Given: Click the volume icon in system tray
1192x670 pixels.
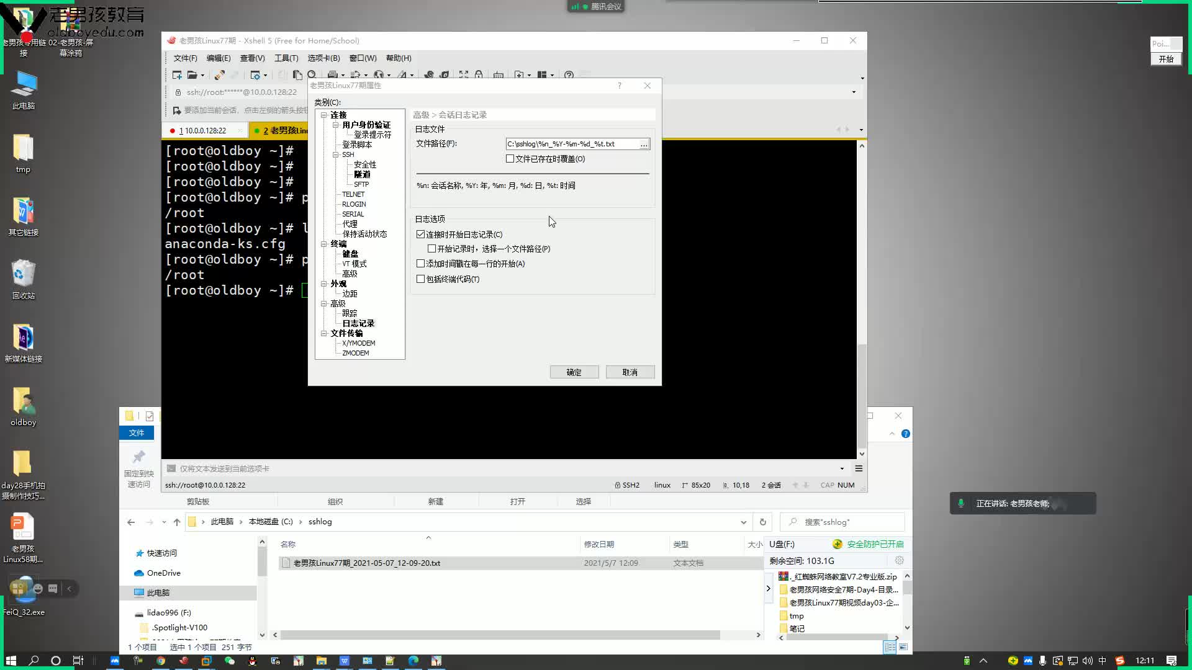Looking at the screenshot, I should click(1088, 661).
